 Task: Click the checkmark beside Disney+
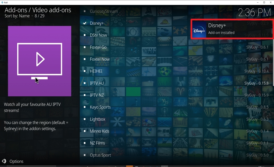pos(85,23)
